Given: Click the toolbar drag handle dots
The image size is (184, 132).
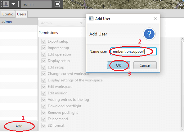Looking at the screenshot, I should click(2, 4).
